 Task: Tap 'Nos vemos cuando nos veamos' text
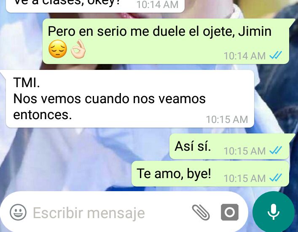coord(110,99)
